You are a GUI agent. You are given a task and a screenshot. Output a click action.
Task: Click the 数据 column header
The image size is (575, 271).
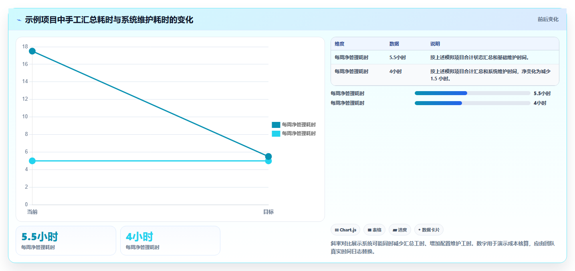pos(394,44)
